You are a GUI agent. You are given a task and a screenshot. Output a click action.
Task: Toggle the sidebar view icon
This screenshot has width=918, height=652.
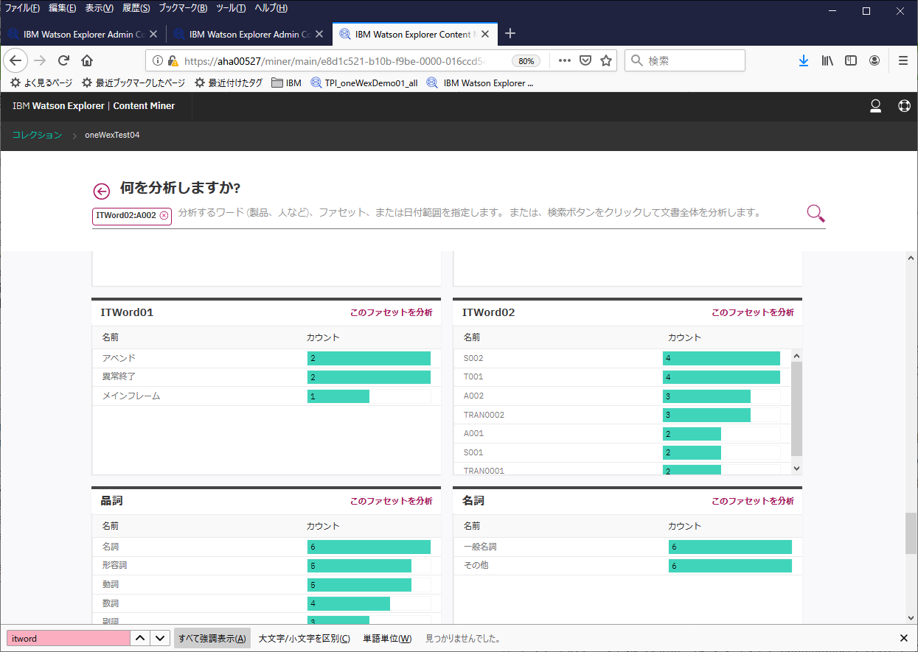coord(851,60)
